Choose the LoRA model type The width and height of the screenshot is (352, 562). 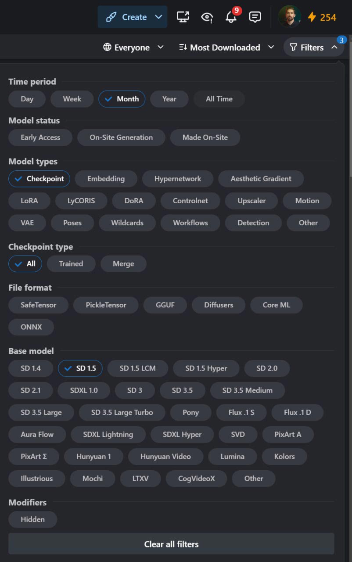tap(29, 201)
